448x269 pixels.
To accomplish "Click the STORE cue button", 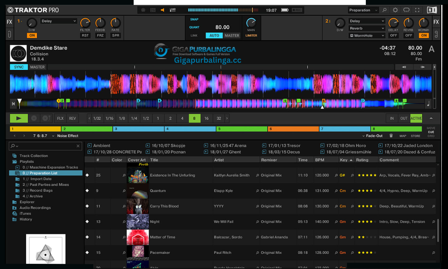I will point(416,136).
